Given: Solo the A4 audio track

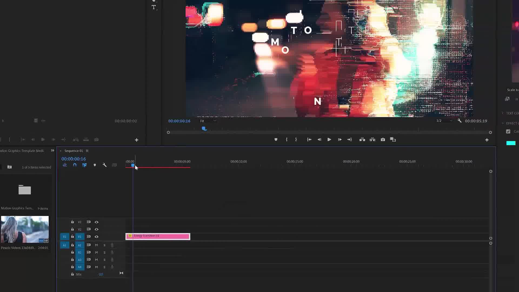Looking at the screenshot, I should pyautogui.click(x=104, y=267).
